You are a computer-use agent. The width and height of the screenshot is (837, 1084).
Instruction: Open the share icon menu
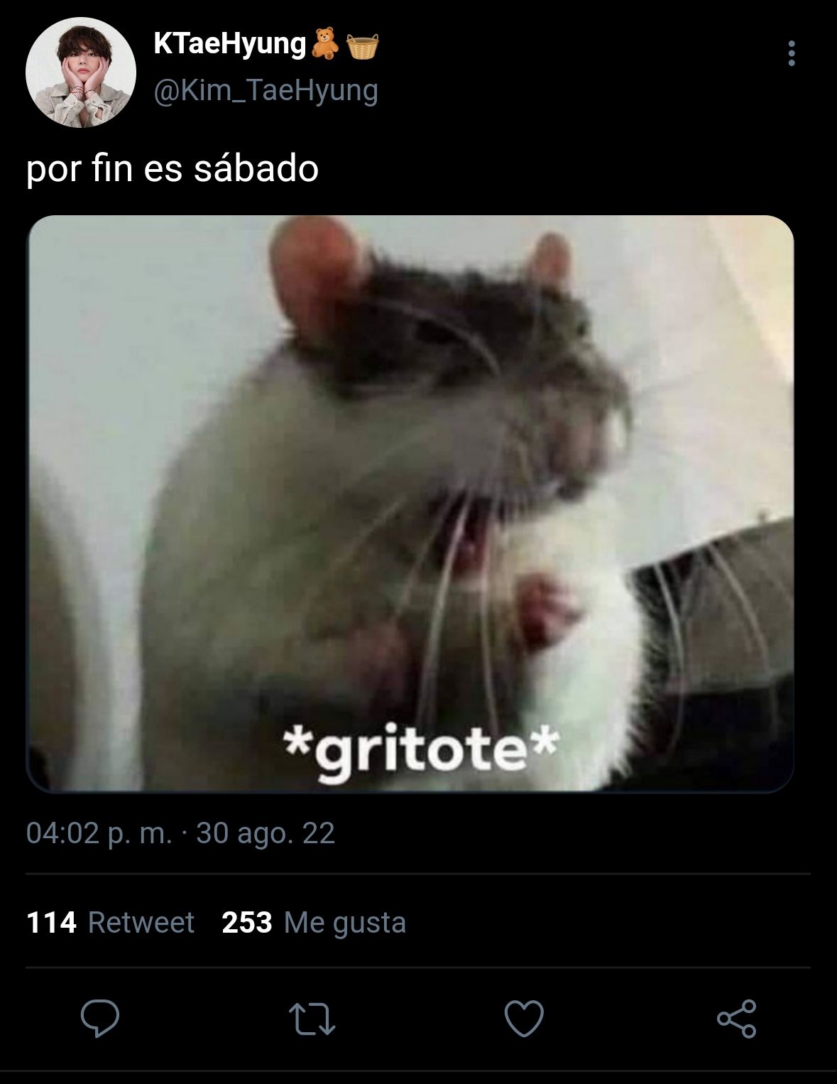(x=736, y=1019)
